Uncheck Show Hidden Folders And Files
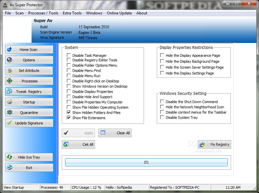Image resolution: width=259 pixels, height=193 pixels. tap(69, 112)
